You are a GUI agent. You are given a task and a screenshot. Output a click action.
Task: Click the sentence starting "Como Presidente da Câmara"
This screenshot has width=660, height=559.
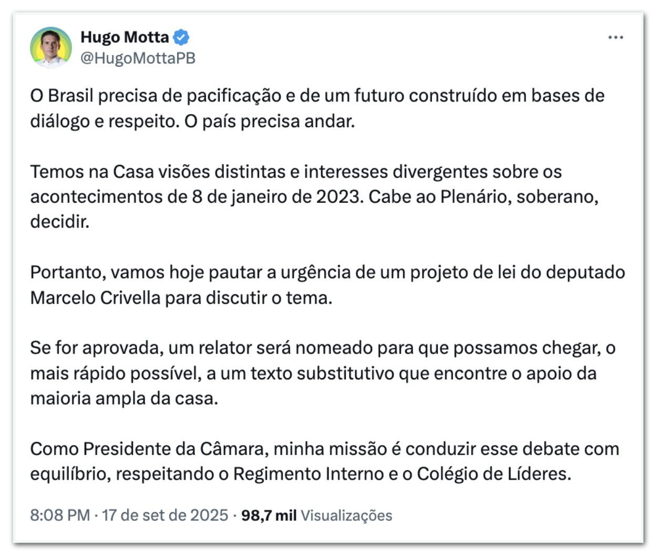323,461
